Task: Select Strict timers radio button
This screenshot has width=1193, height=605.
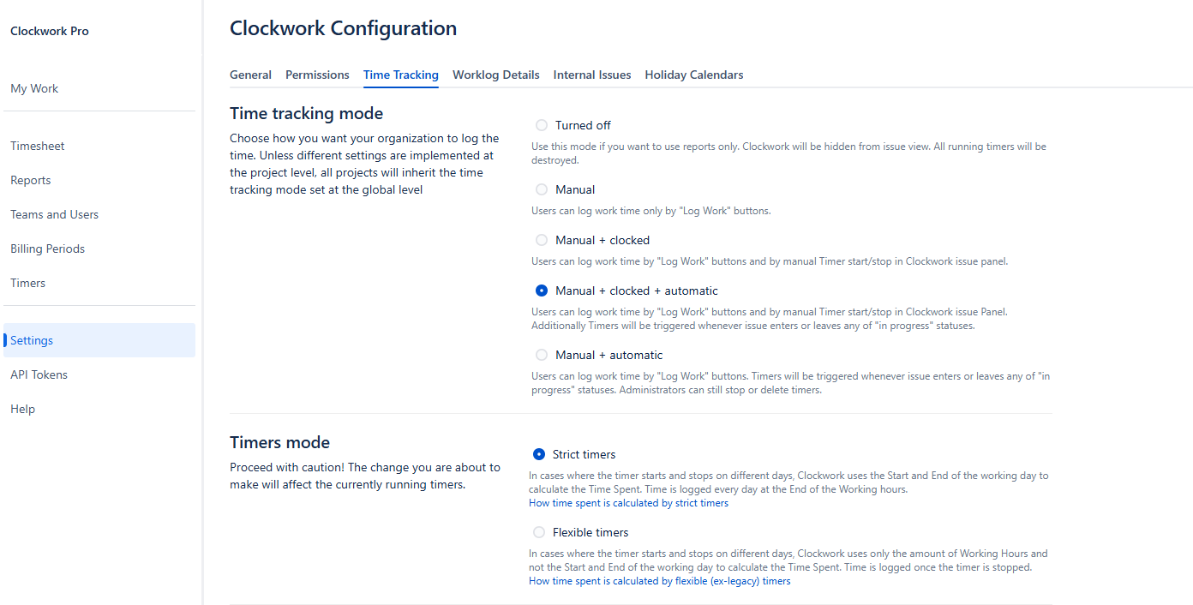Action: pos(539,454)
